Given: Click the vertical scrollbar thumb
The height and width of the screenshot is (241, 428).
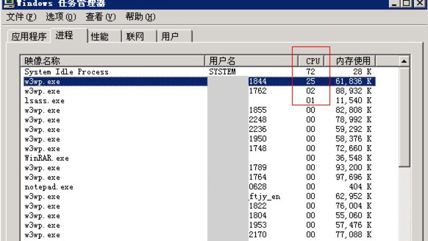Looking at the screenshot, I should coord(404,117).
